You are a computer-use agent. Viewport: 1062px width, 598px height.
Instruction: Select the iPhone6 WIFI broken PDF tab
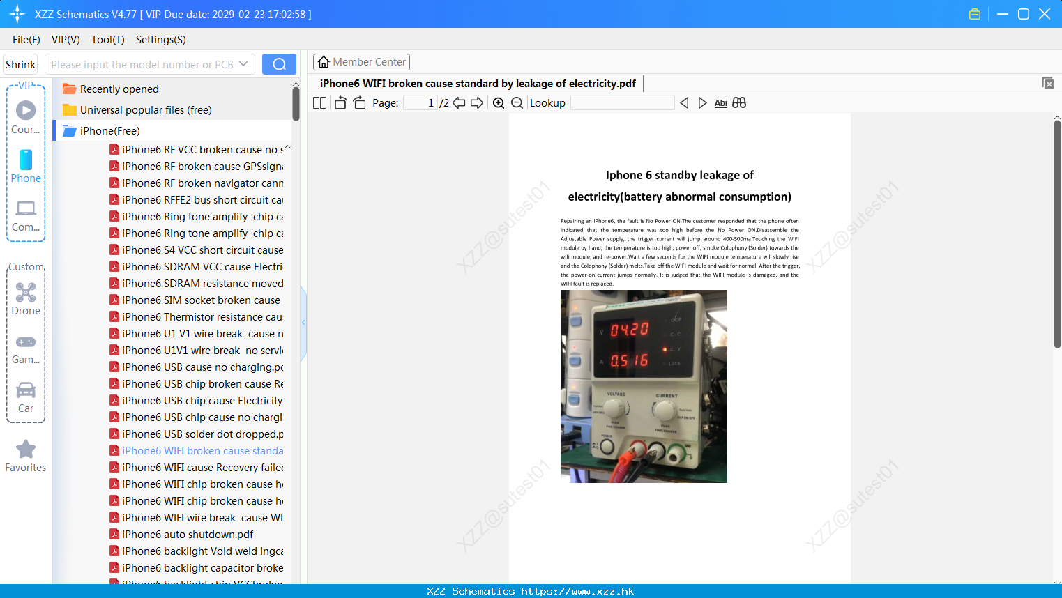(478, 84)
